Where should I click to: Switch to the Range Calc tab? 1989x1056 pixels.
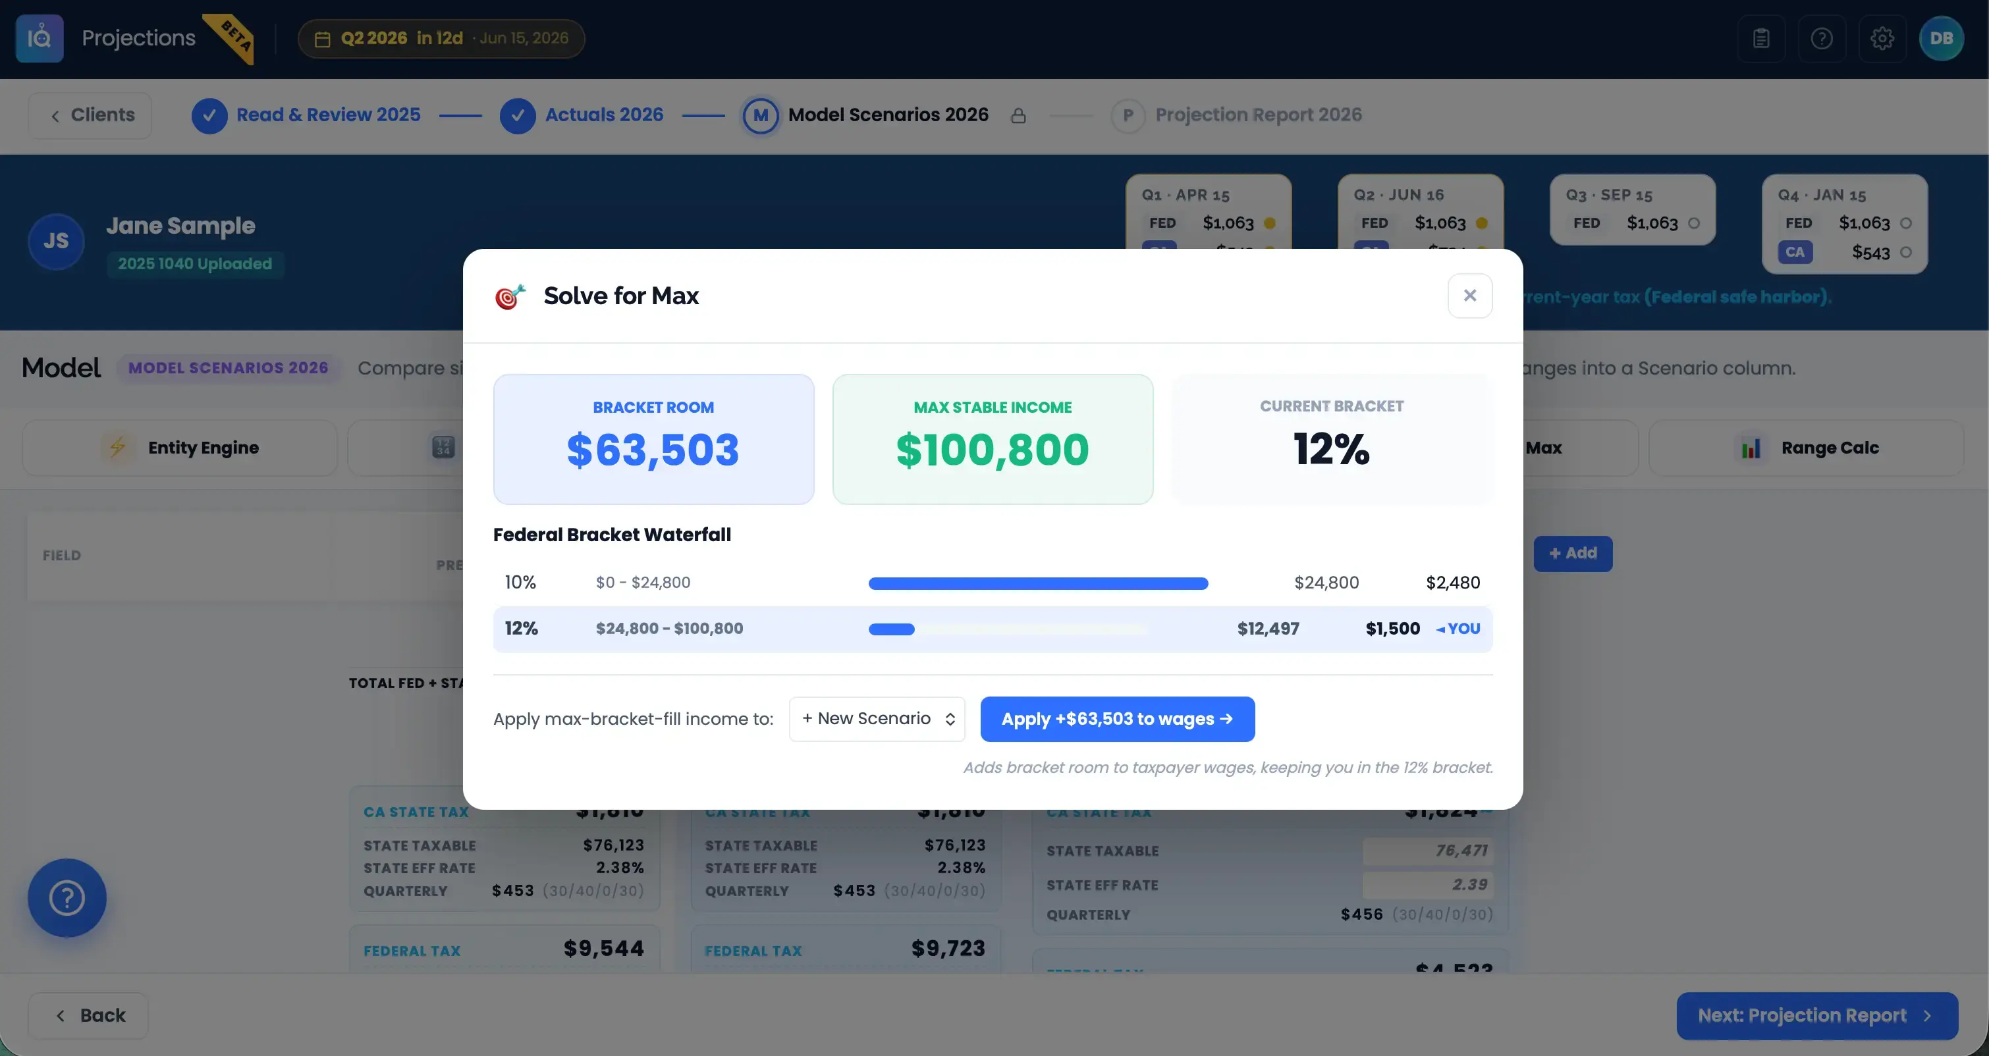click(x=1806, y=448)
